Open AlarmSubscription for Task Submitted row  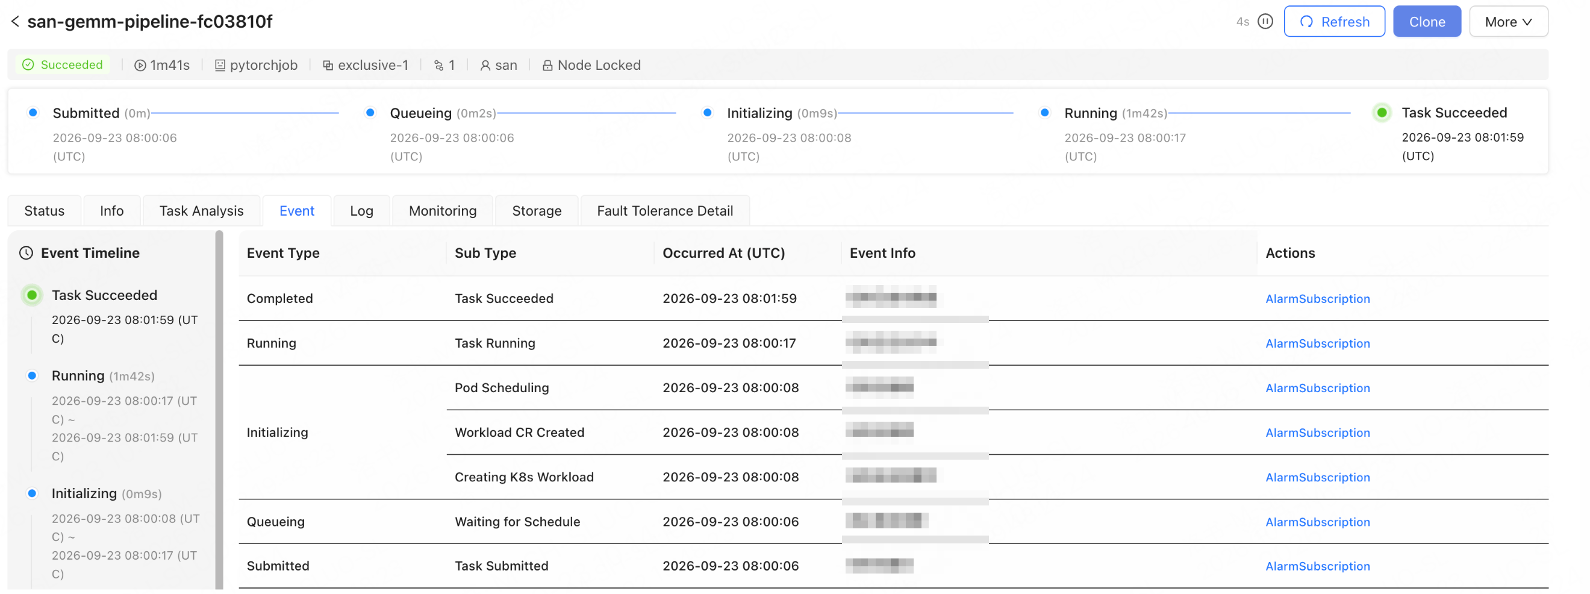[1317, 566]
